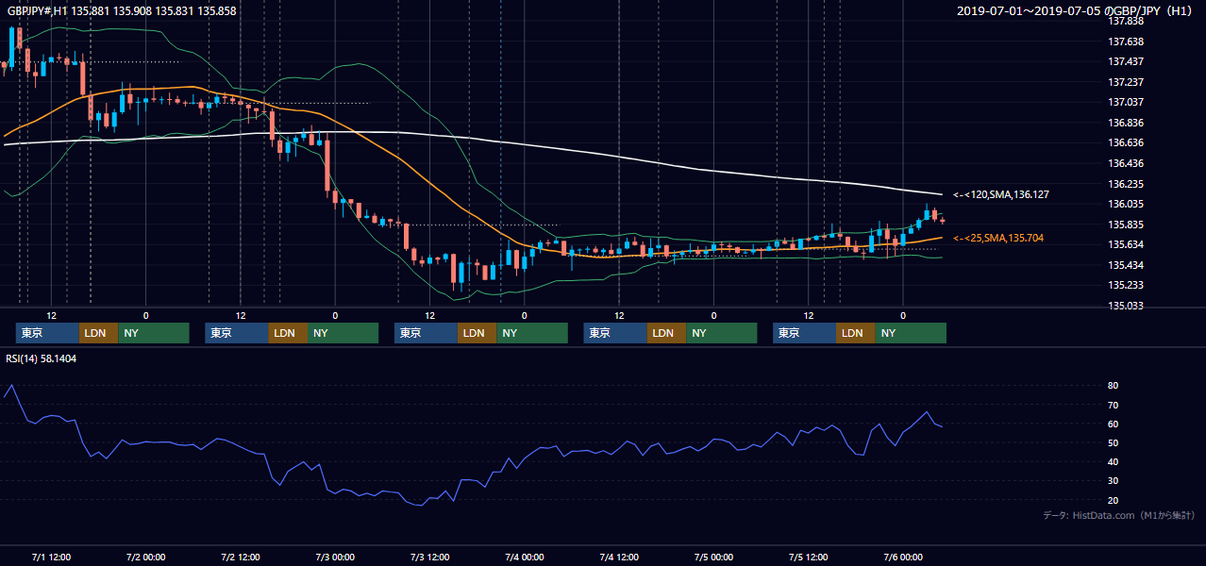Click the 137.638 price axis value
Screen dimensions: 1206x566
(x=1127, y=42)
